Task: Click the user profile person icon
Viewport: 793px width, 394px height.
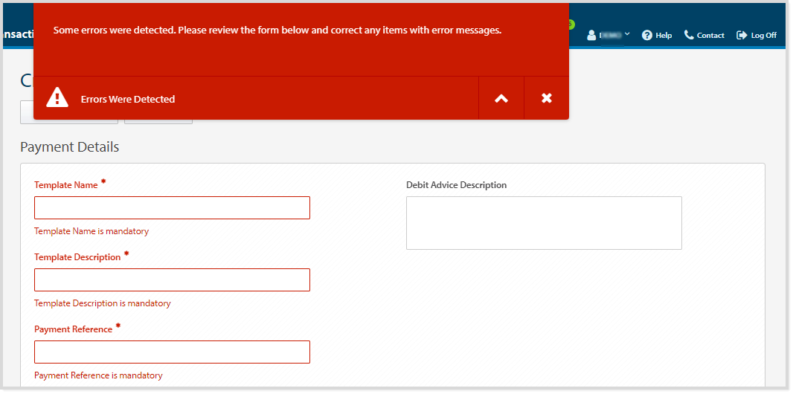Action: click(x=592, y=35)
